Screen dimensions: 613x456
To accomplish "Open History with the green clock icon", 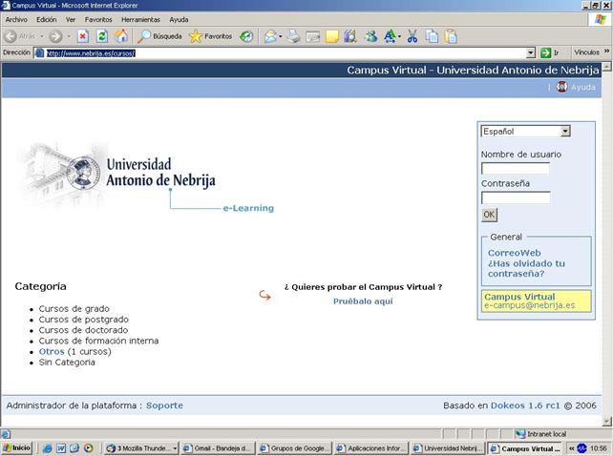I will tap(246, 37).
